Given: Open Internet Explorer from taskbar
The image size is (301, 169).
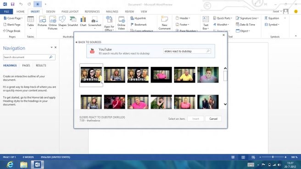Looking at the screenshot, I should 10,164.
